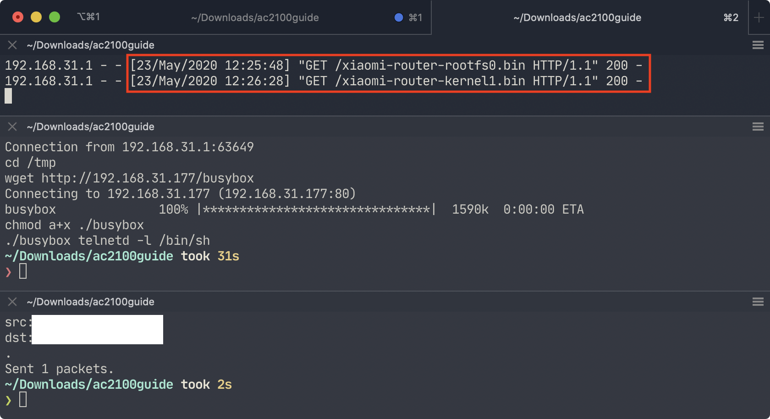770x419 pixels.
Task: Click the busybox 100% download progress line
Action: coord(294,209)
